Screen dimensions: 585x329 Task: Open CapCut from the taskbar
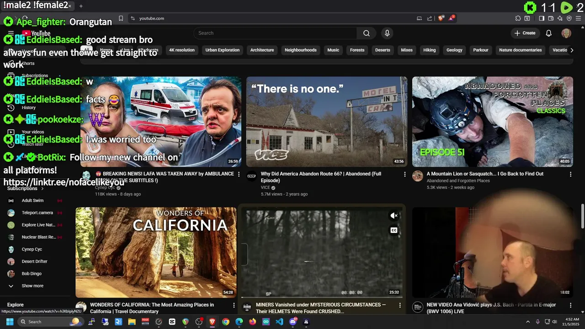coord(172,322)
